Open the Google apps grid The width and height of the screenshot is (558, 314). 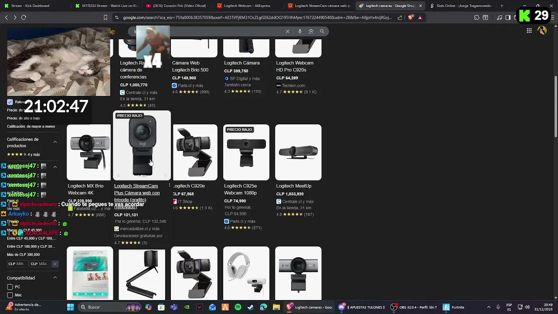pyautogui.click(x=529, y=31)
